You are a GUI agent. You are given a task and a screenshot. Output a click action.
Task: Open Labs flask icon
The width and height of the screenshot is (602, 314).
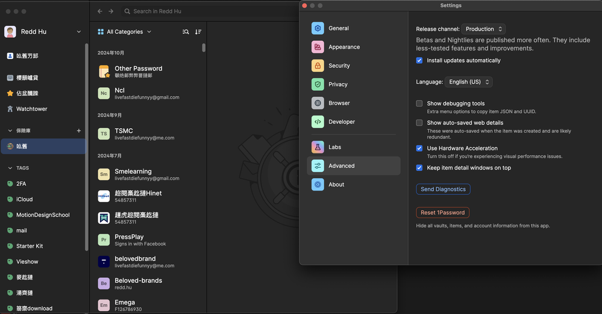click(x=318, y=147)
